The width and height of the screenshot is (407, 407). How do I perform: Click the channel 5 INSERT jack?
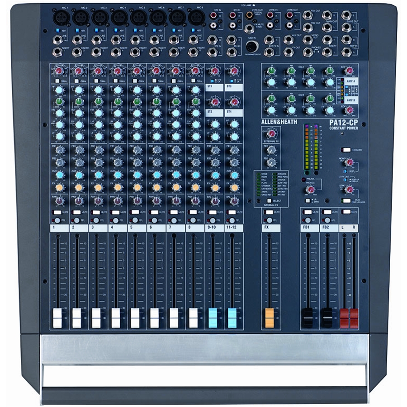(x=135, y=52)
